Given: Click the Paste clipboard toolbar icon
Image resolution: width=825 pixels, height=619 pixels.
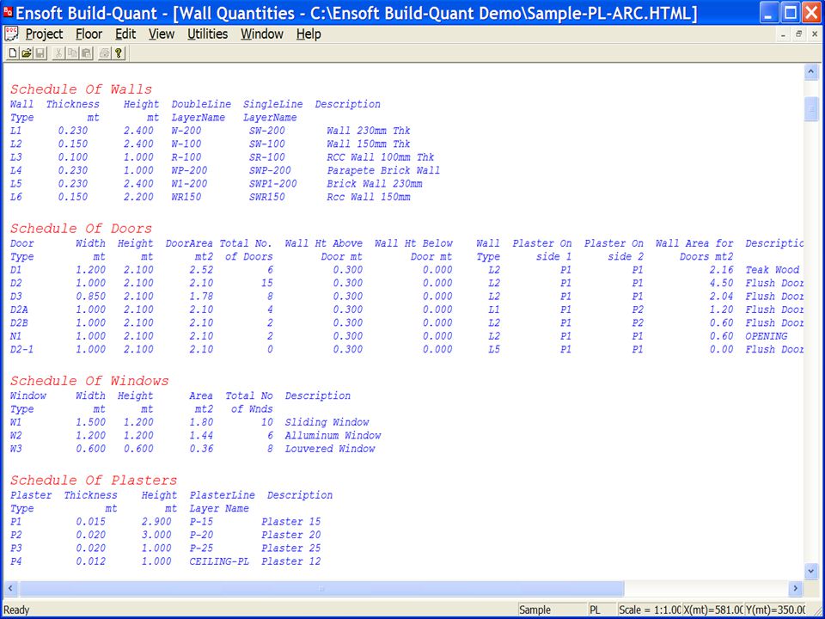Looking at the screenshot, I should [86, 53].
